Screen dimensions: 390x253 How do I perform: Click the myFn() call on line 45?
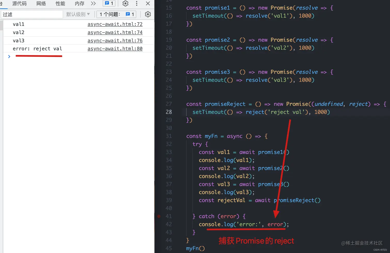196,248
